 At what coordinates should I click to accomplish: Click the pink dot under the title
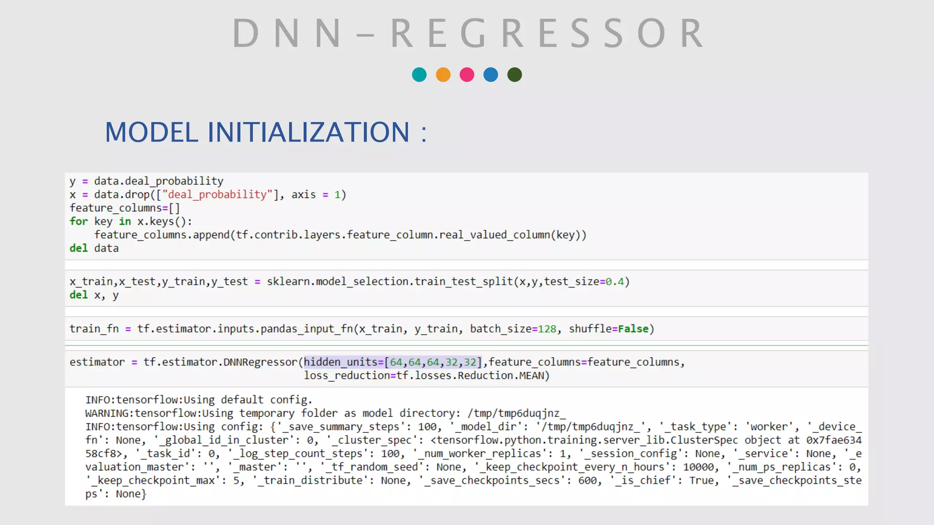[467, 75]
